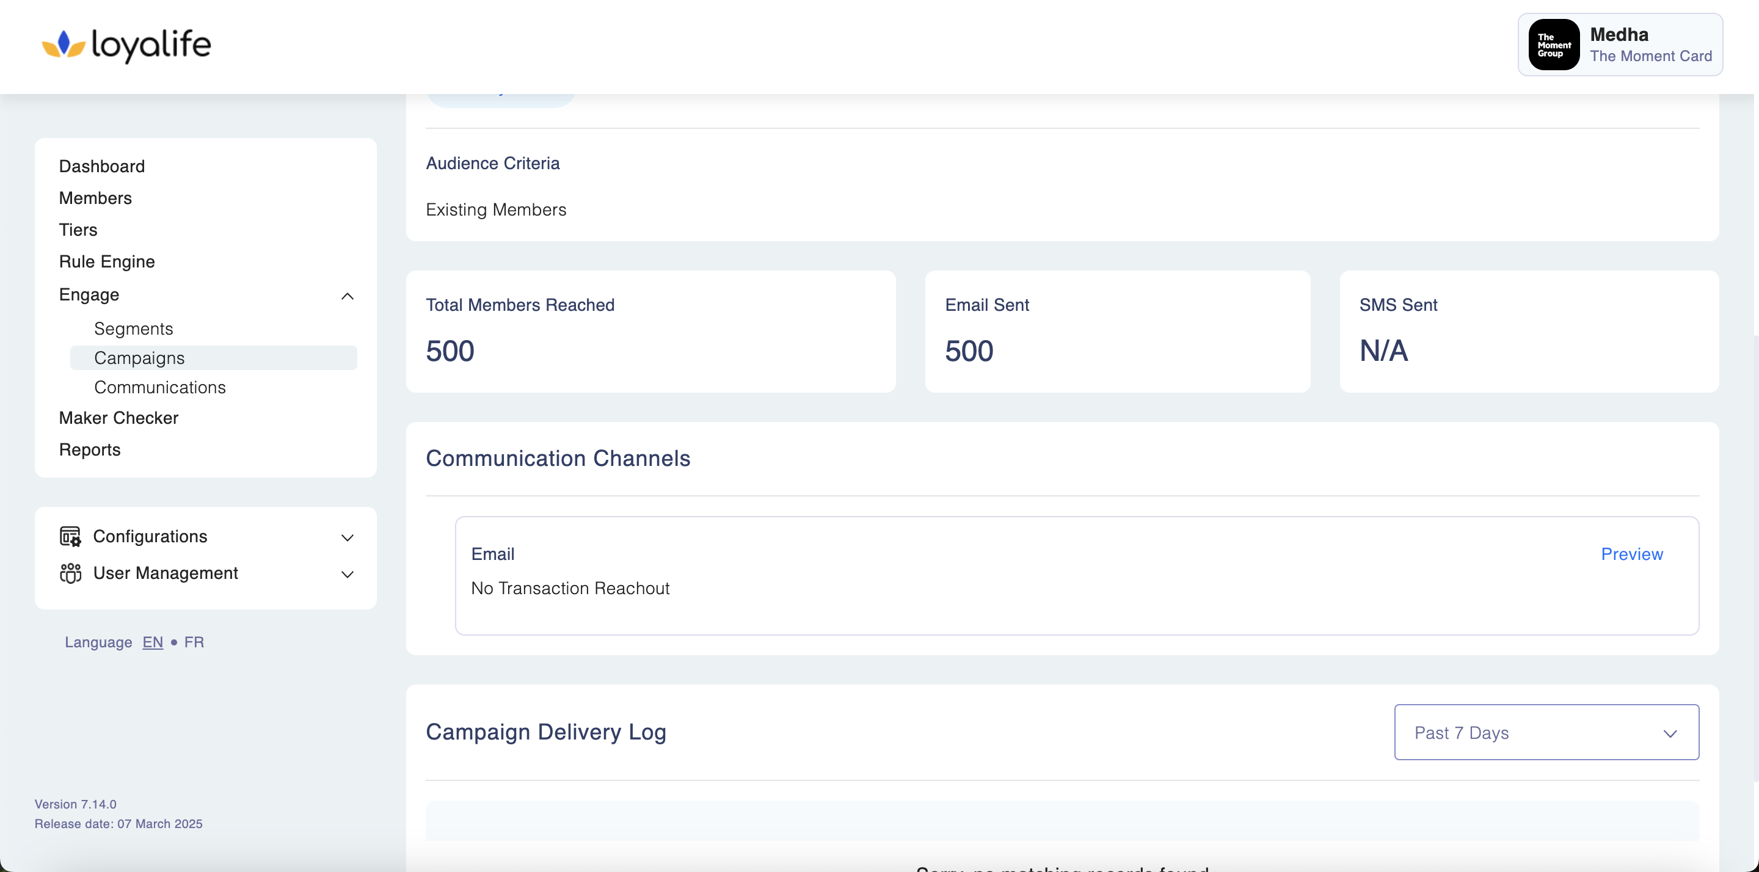Open the Past 7 Days dropdown
1759x872 pixels.
click(x=1546, y=733)
